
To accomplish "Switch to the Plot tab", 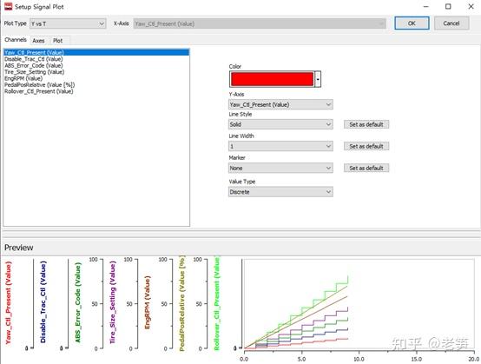I will click(57, 41).
